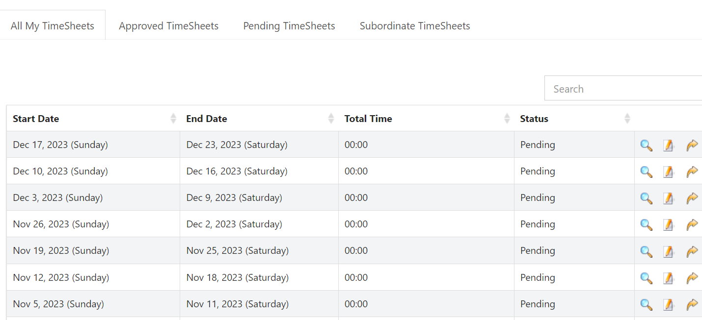
Task: Edit the Dec 3 timesheet entry
Action: coord(669,198)
